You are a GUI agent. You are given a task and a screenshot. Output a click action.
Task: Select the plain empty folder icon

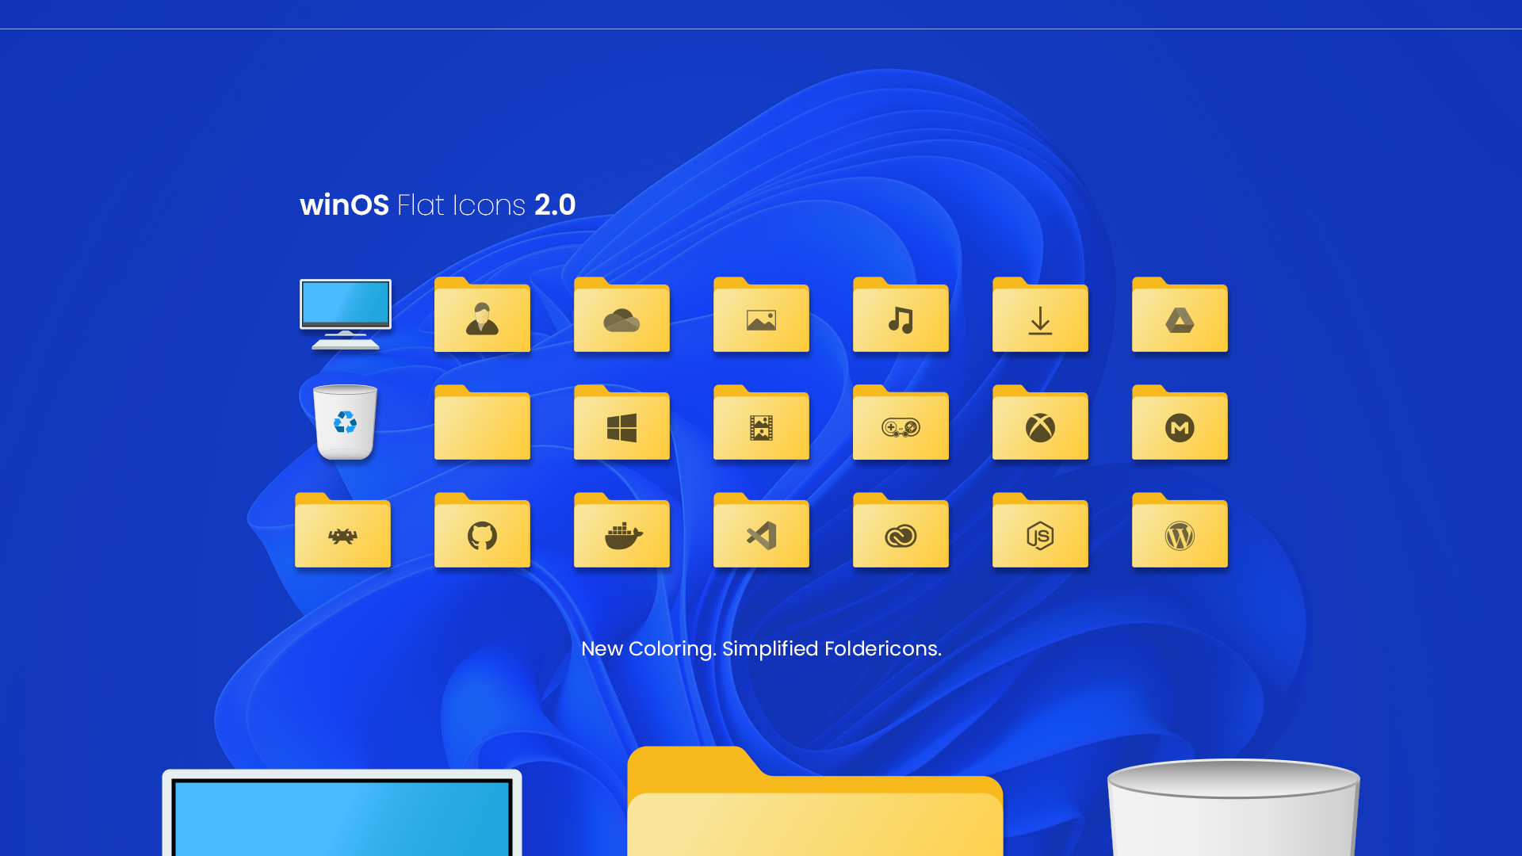[482, 424]
